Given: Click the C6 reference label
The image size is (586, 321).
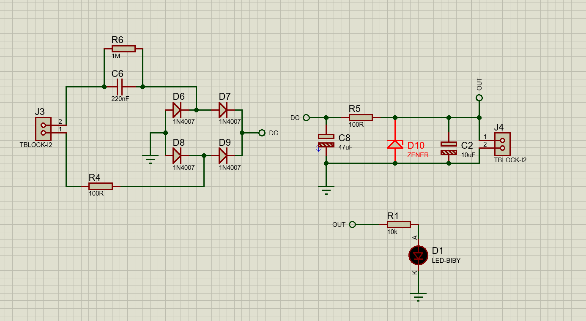Looking at the screenshot, I should (118, 73).
